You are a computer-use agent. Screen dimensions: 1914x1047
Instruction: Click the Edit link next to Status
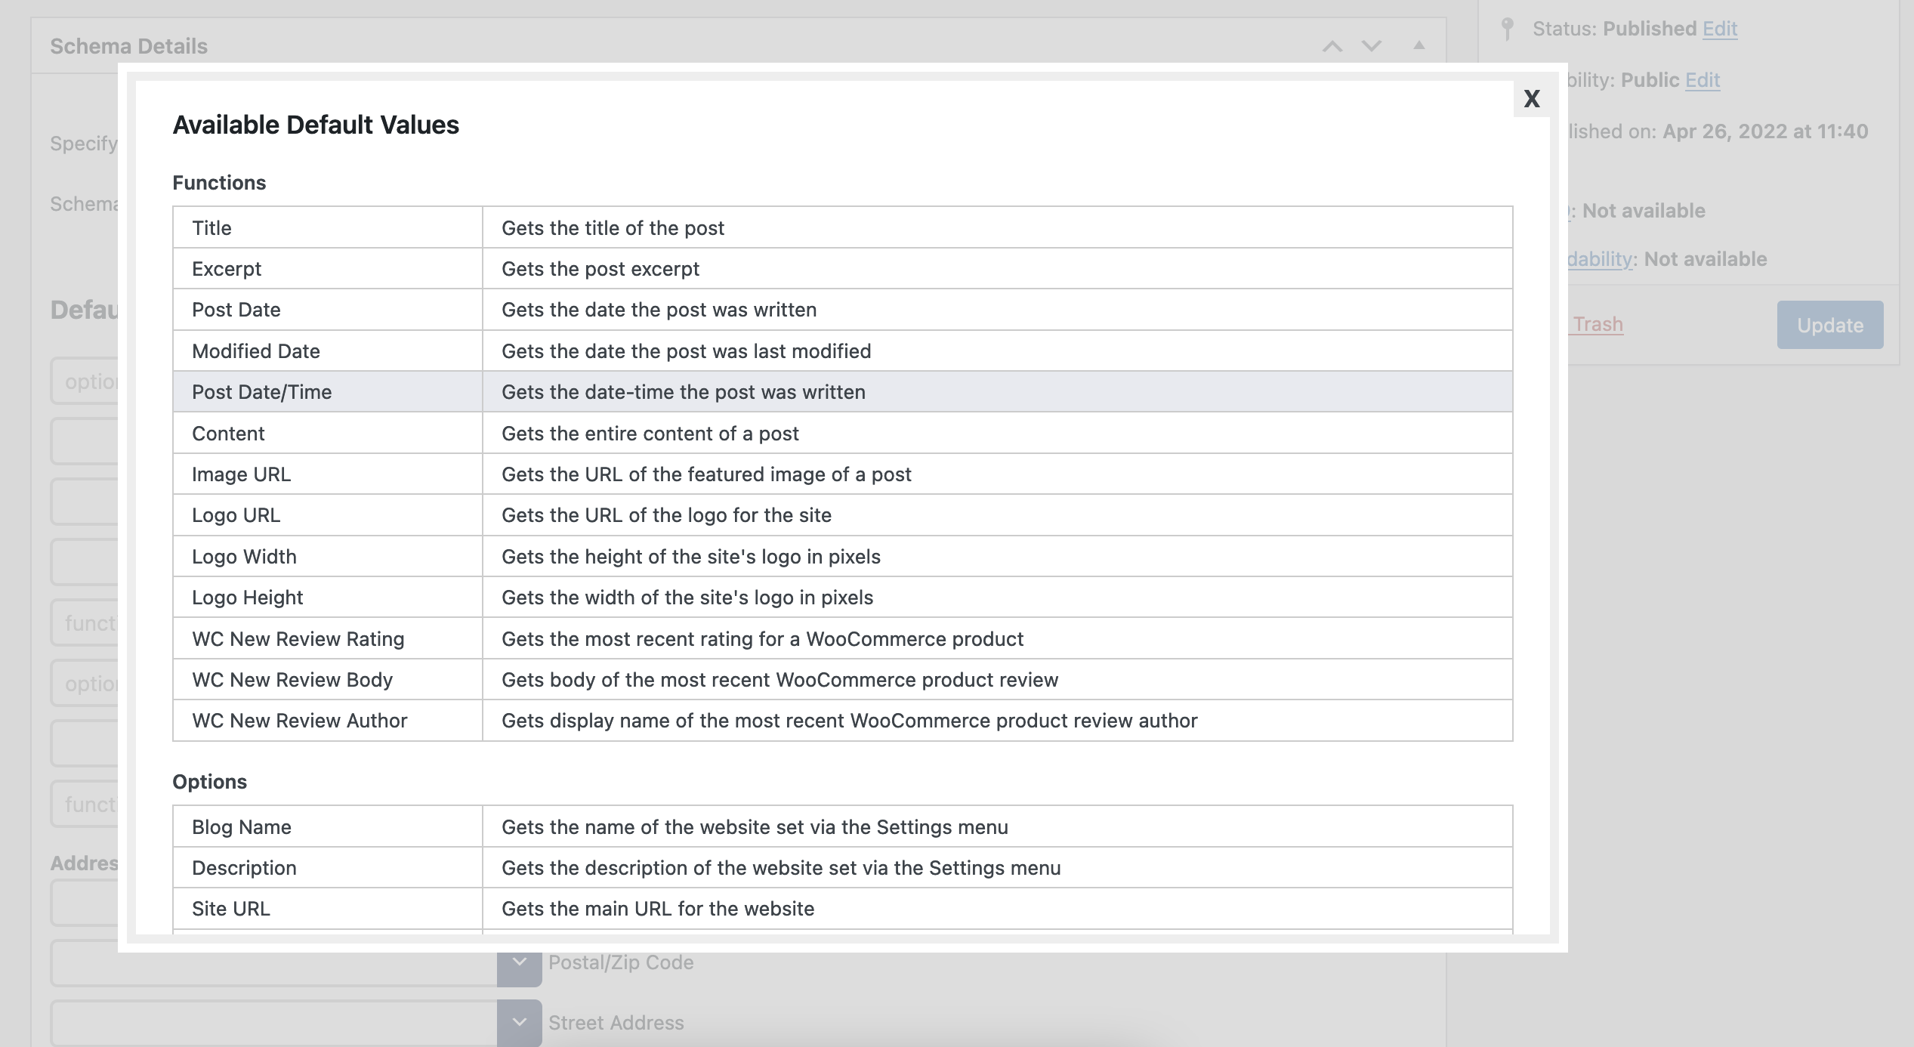1719,27
